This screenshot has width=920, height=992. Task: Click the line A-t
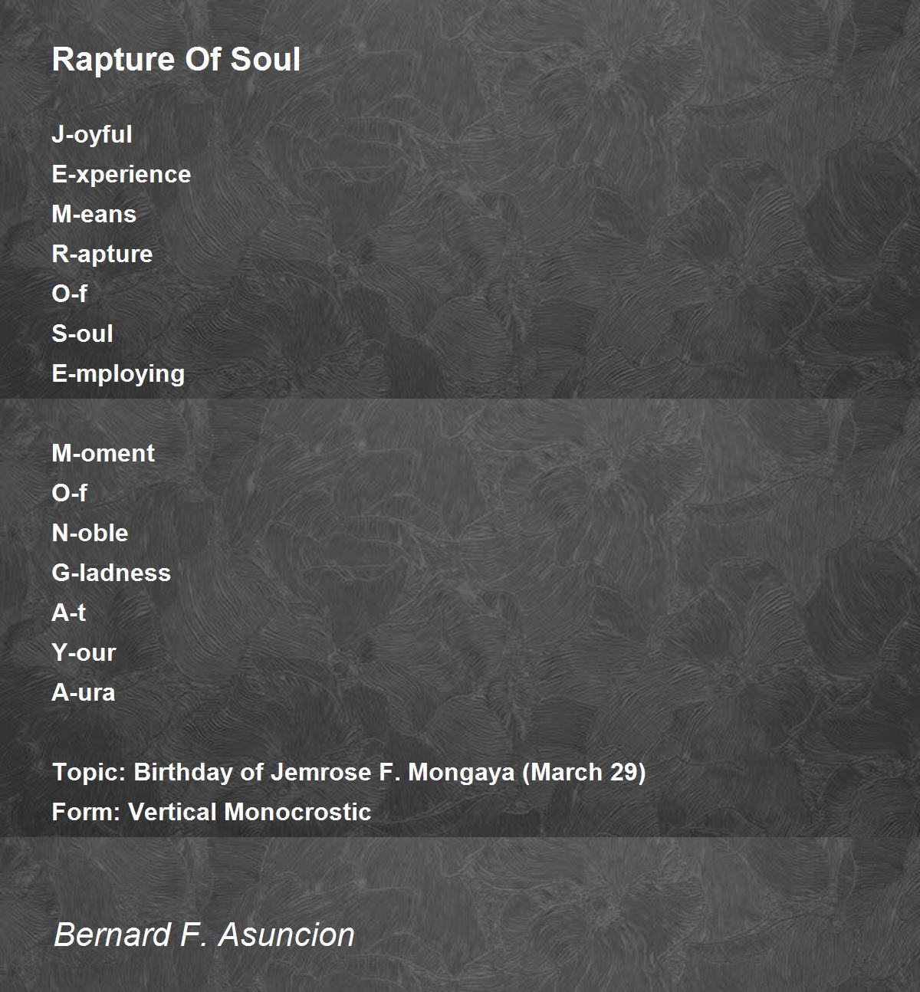pos(68,613)
